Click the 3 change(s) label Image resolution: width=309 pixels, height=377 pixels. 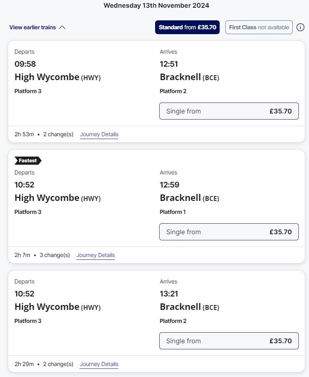coord(55,255)
